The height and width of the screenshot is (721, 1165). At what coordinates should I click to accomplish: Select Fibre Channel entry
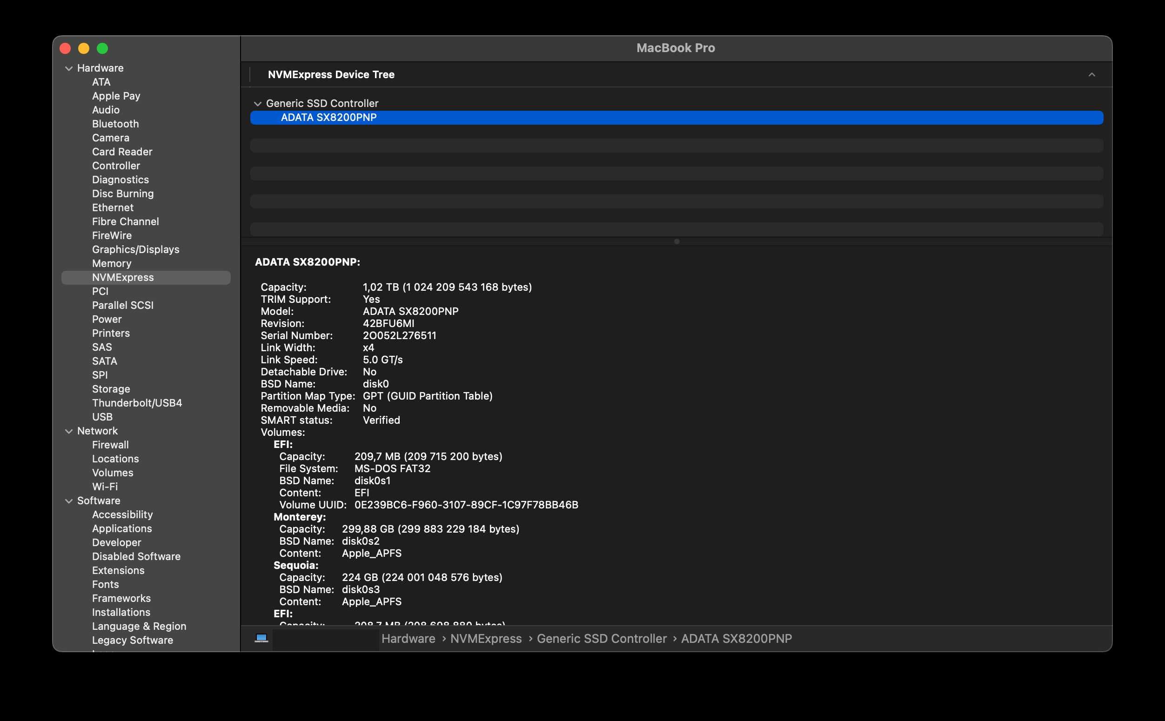tap(126, 221)
